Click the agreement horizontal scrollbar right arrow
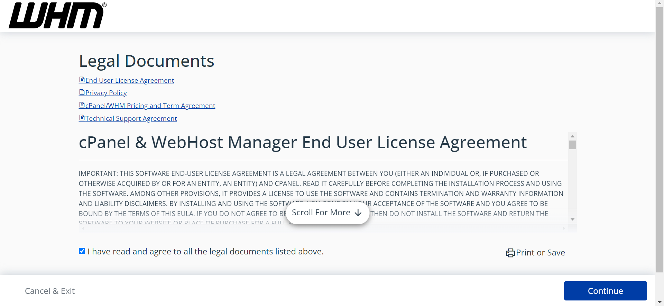Viewport: 664px width, 306px height. (564, 228)
